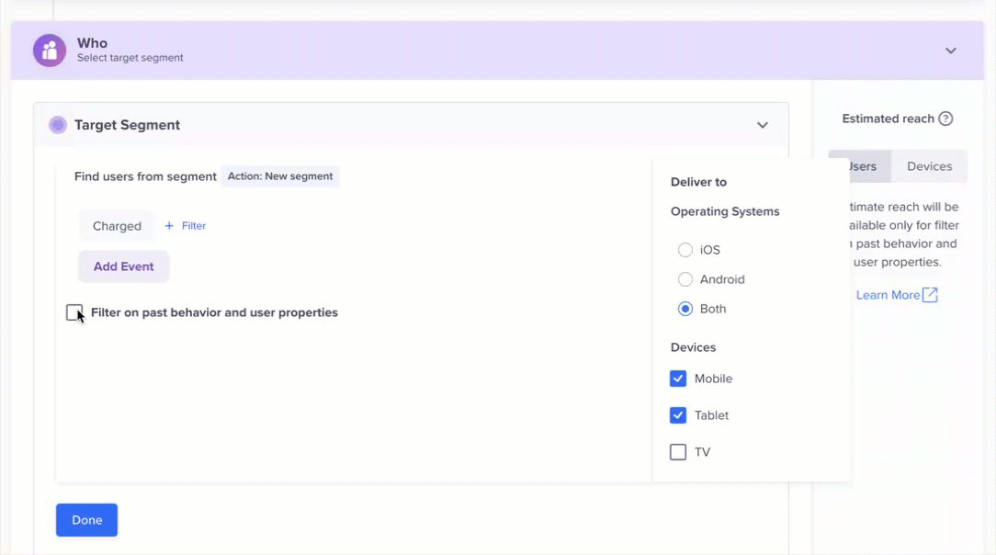The width and height of the screenshot is (996, 555).
Task: Click the Add Event button
Action: [123, 266]
